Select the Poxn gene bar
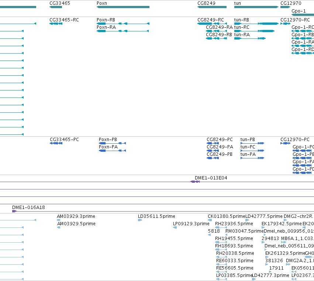The image size is (314, 281). click(123, 7)
